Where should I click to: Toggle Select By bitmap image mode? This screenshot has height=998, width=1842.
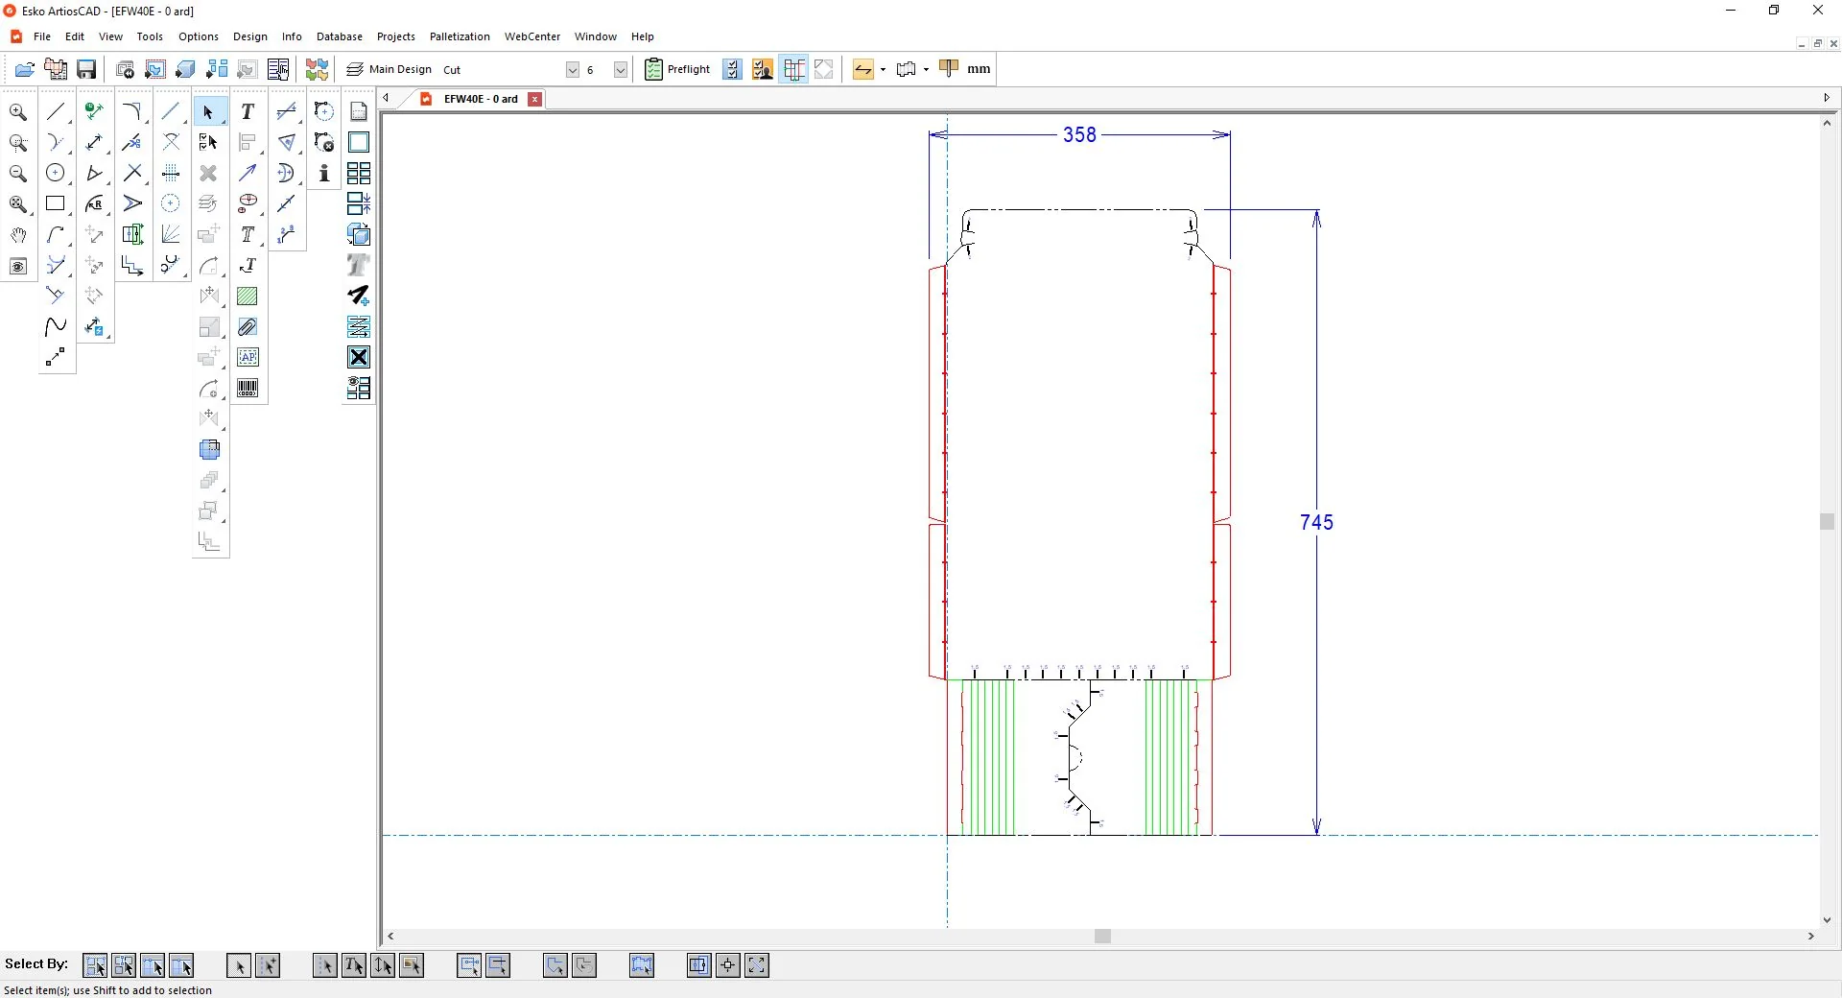point(412,965)
